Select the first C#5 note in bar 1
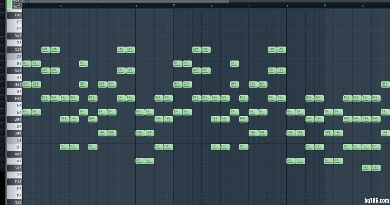Viewport: 390px width, 205px height. (x=46, y=50)
